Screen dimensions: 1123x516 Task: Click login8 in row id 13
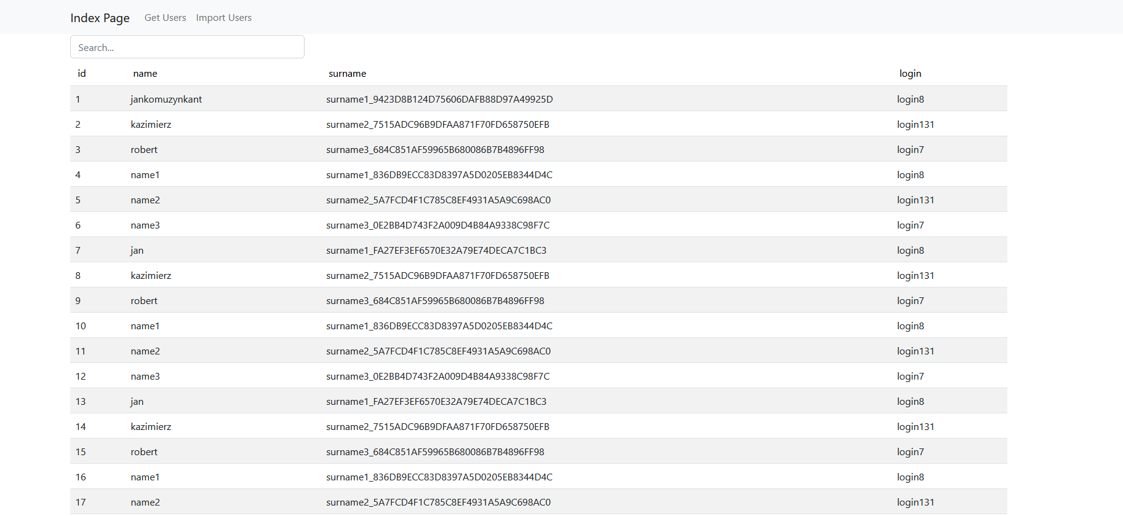tap(911, 402)
